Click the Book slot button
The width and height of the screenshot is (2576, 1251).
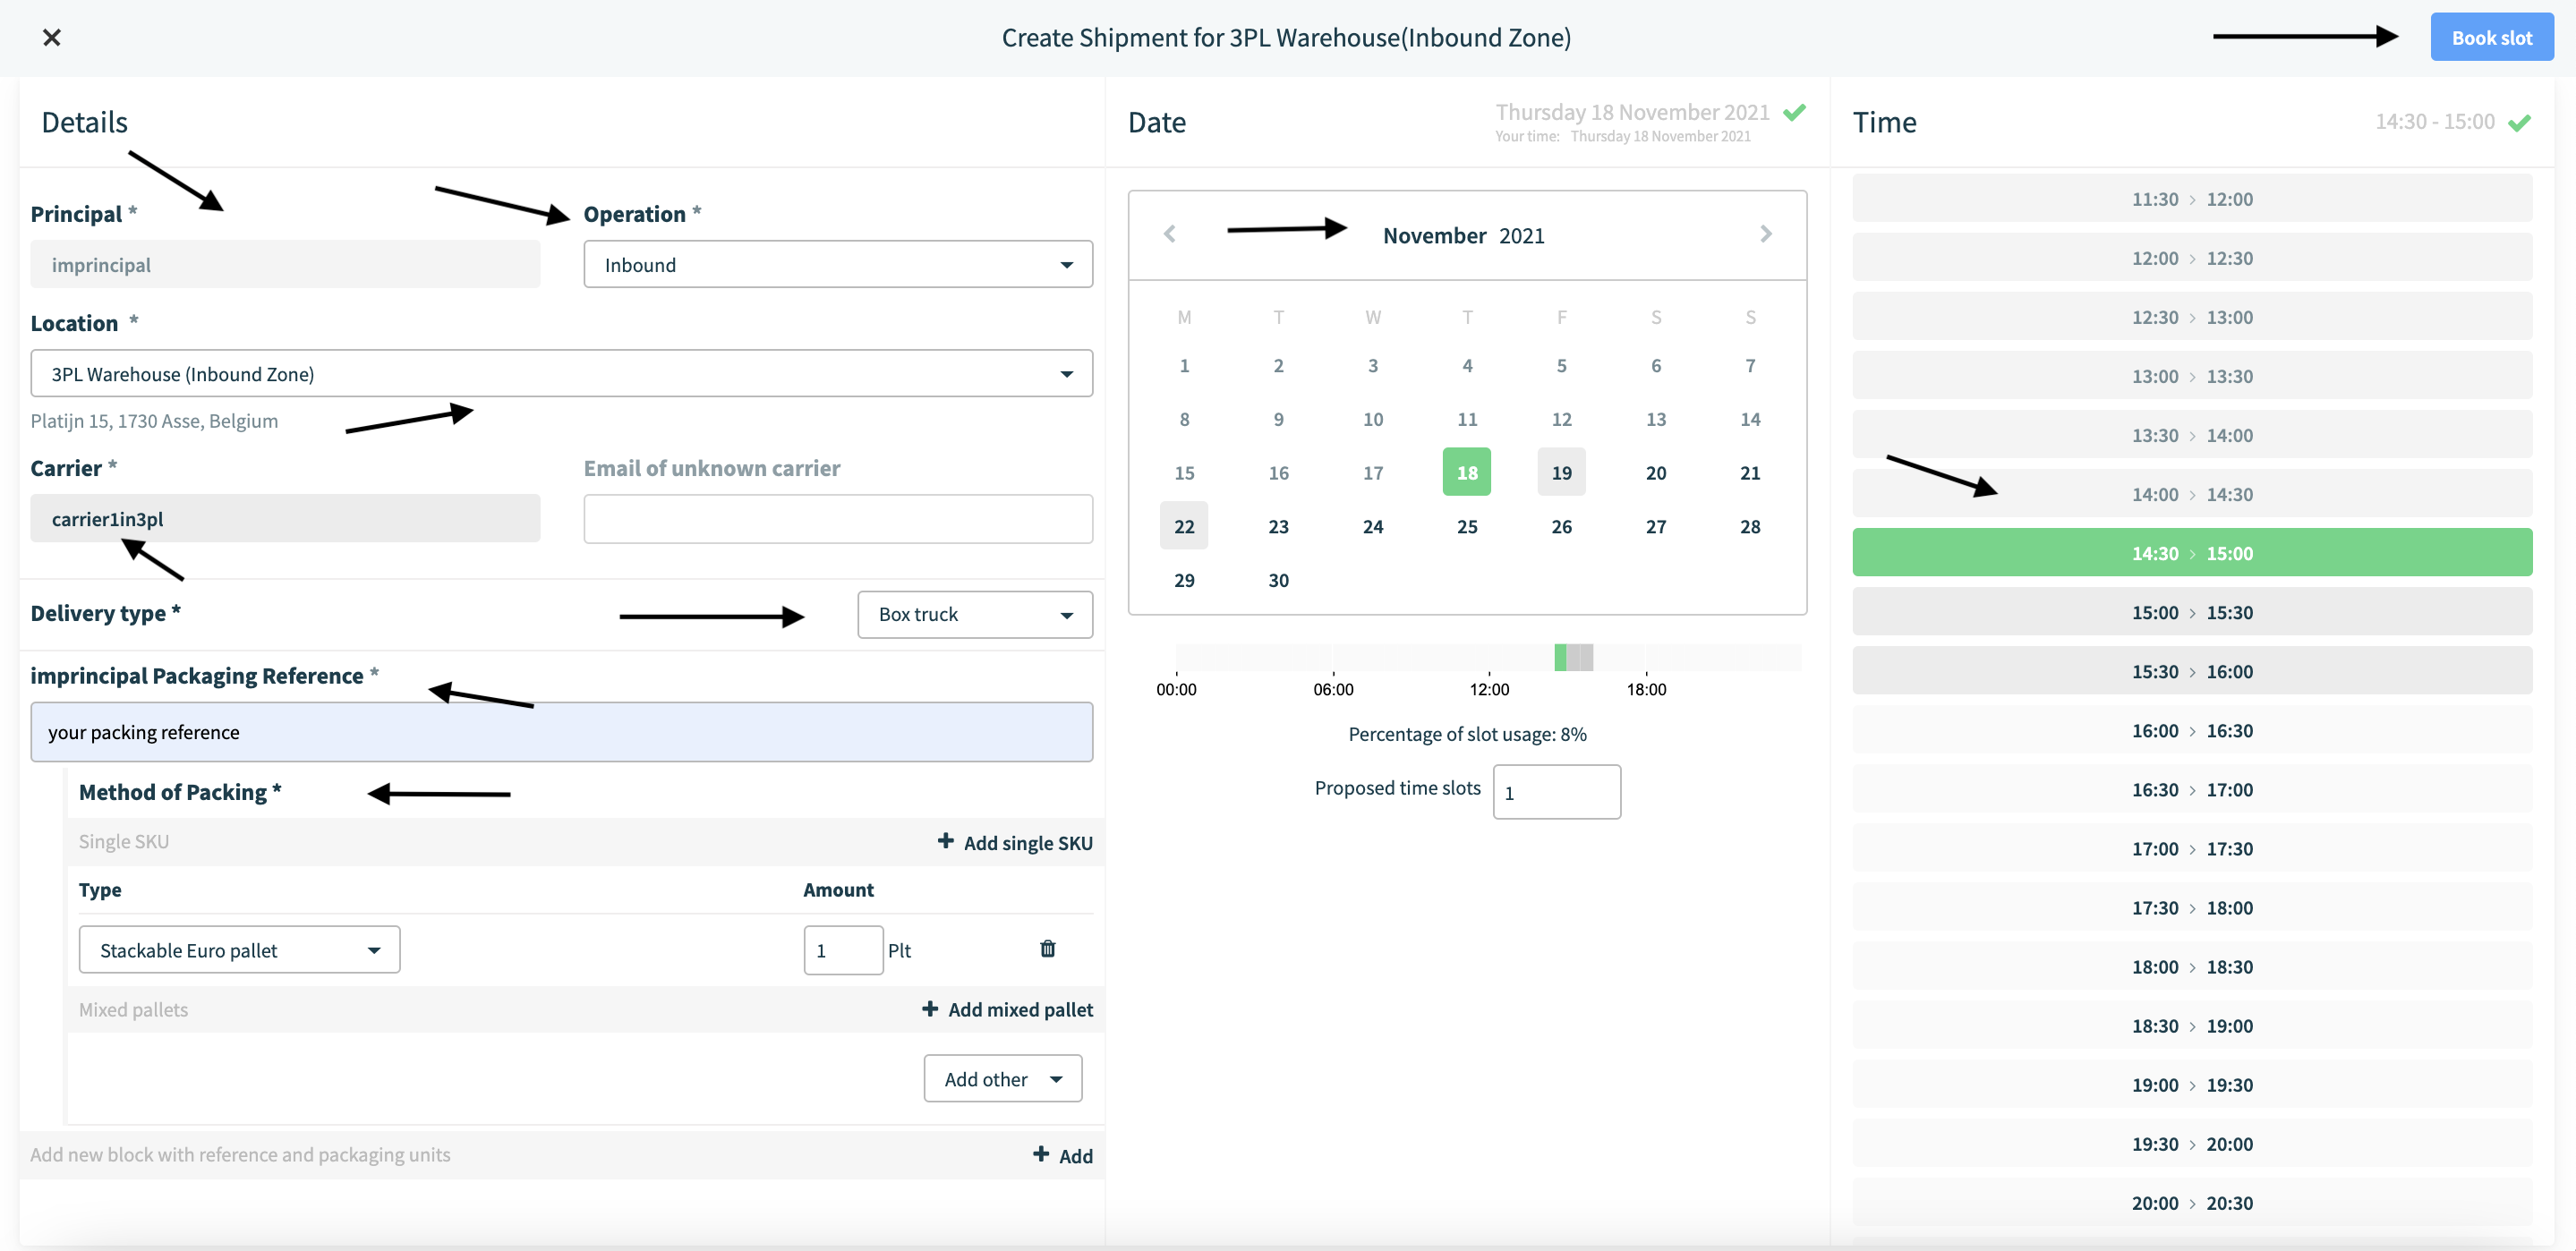pos(2491,37)
